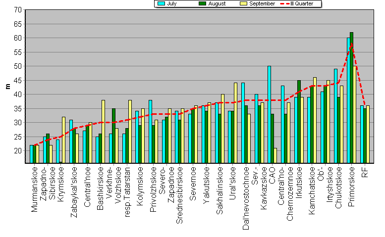The width and height of the screenshot is (385, 237).
Task: Click the 'CAO' x-axis label
Action: (273, 175)
